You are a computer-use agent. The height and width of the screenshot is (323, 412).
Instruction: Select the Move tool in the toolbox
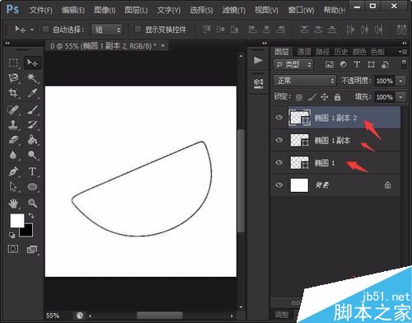(x=32, y=63)
